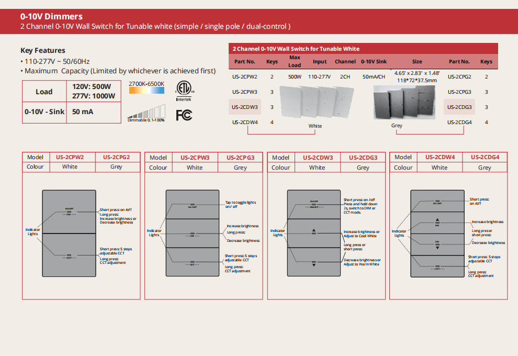Click the red table title bar

[x=363, y=49]
